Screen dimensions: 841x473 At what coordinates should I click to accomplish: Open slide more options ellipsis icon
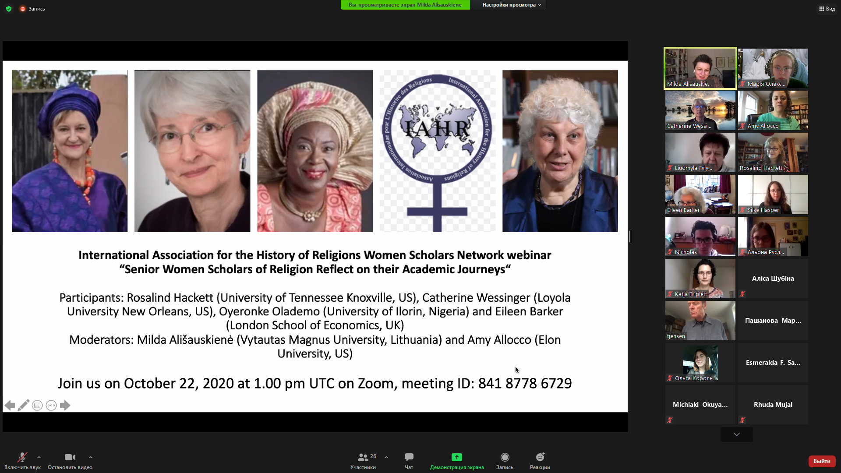tap(51, 405)
